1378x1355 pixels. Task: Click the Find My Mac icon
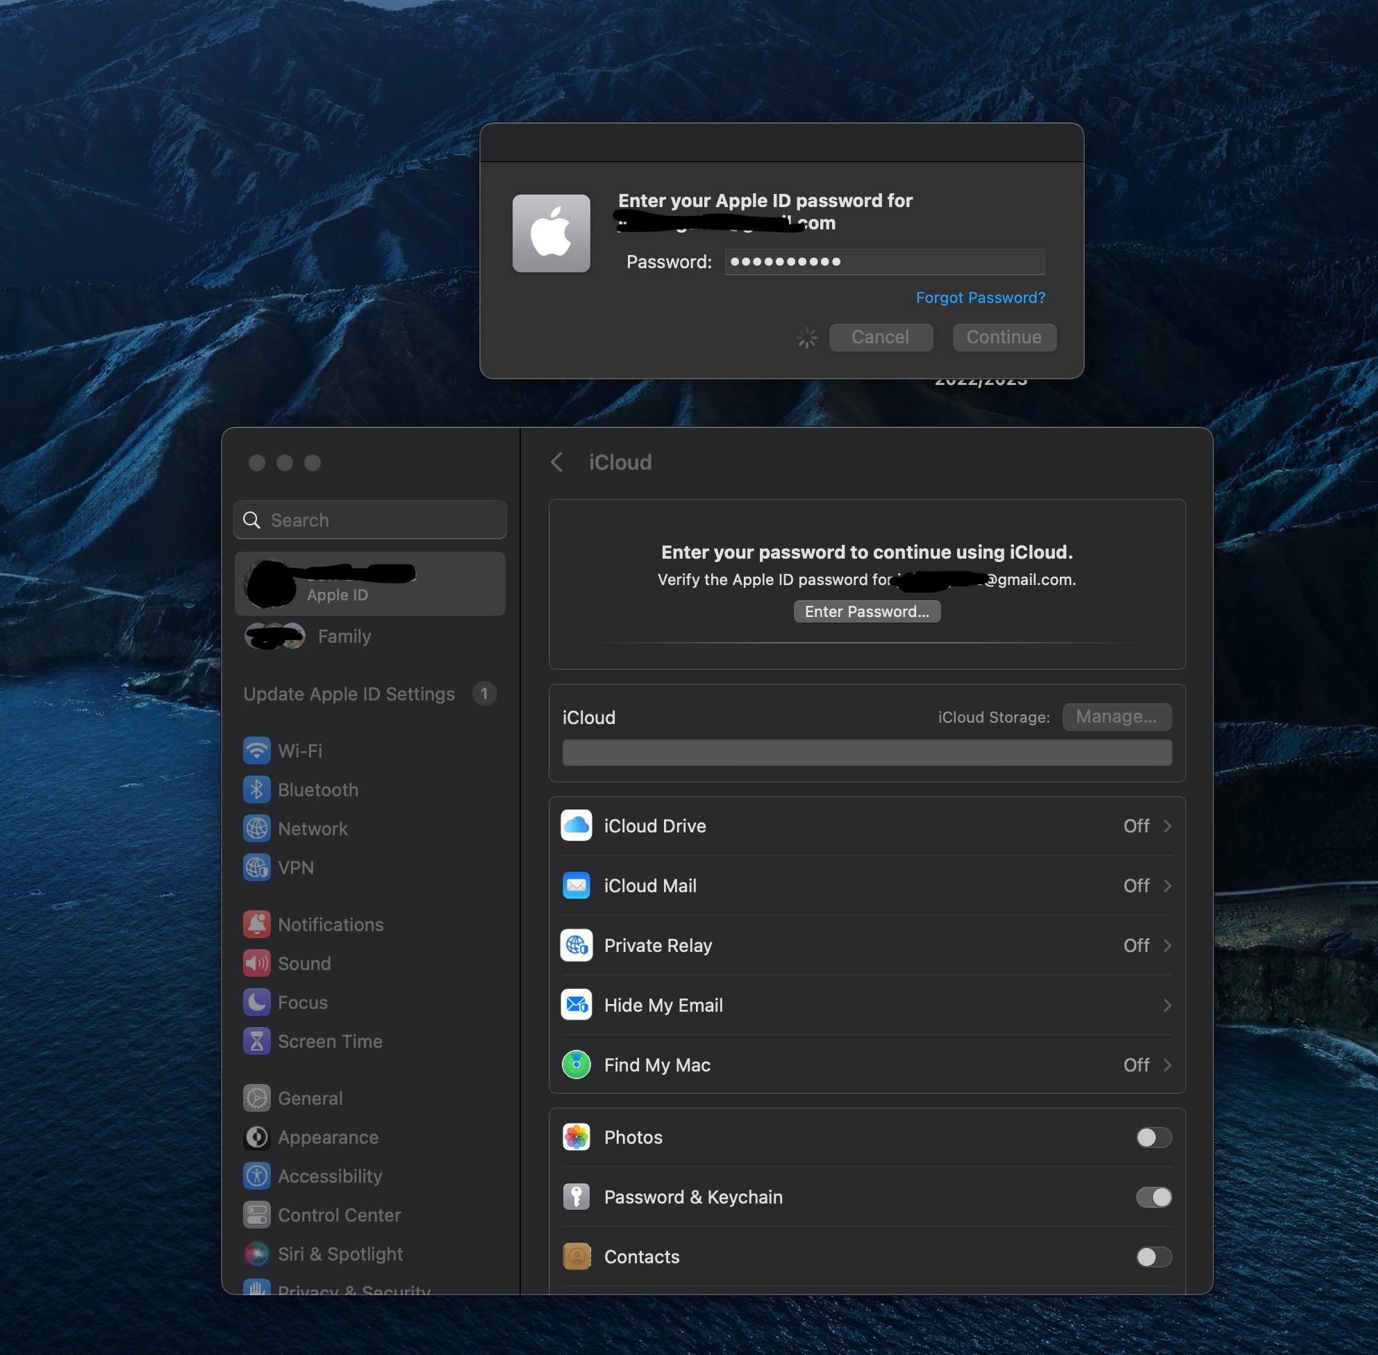pos(576,1065)
